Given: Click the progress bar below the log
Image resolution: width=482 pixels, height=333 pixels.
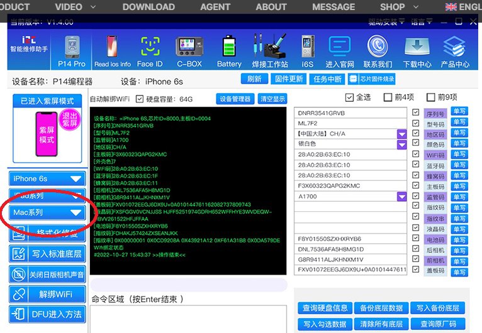Looking at the screenshot, I should click(x=189, y=285).
